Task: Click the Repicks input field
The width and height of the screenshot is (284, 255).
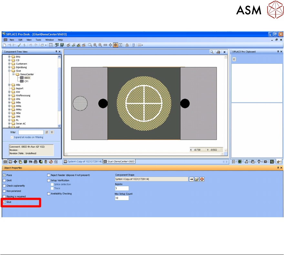Action: coord(122,188)
